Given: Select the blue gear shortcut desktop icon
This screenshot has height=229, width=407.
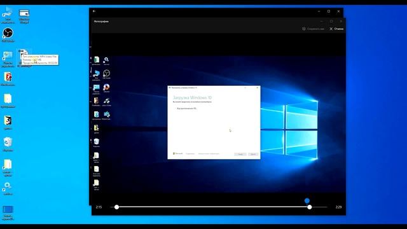Looking at the screenshot, I should (8, 188).
